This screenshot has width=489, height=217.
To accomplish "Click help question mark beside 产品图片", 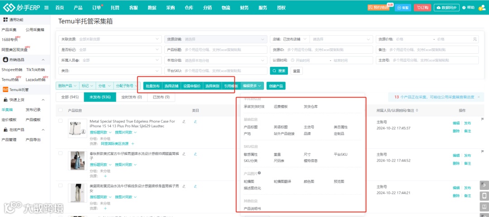I will pyautogui.click(x=259, y=173).
